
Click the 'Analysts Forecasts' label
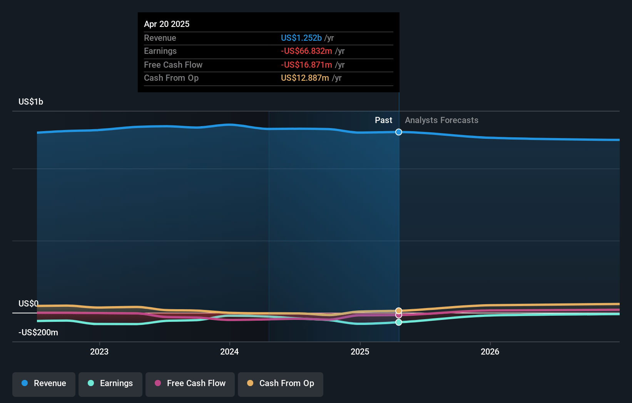point(441,120)
